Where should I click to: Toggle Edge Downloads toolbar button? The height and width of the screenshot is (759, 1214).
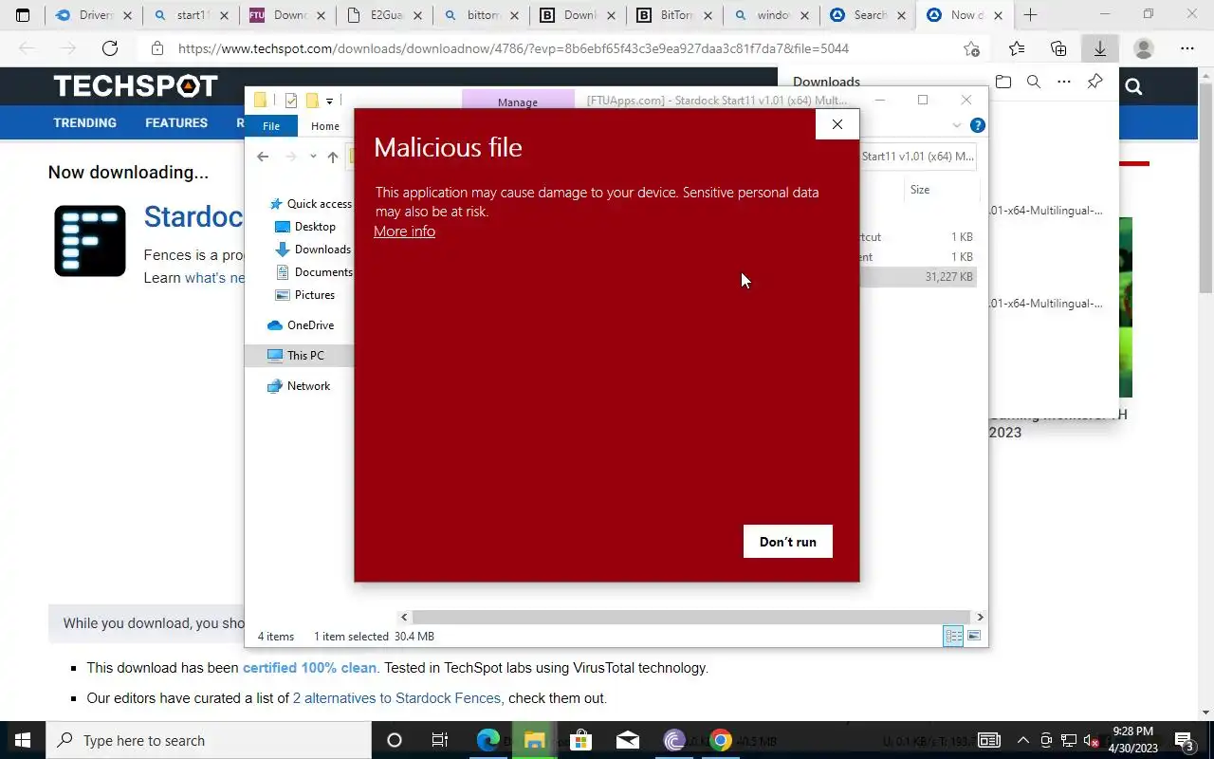tap(1100, 48)
